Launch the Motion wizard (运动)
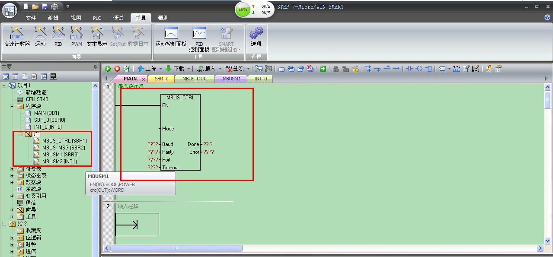Screen dimensions: 553x257 pyautogui.click(x=40, y=36)
